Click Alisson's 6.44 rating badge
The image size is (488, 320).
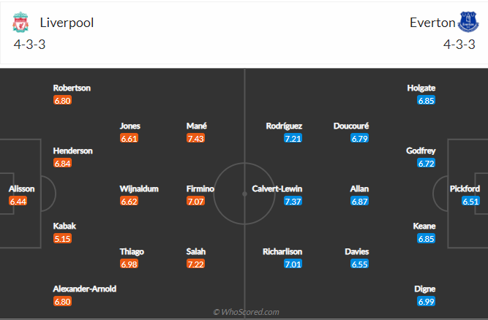pos(18,201)
